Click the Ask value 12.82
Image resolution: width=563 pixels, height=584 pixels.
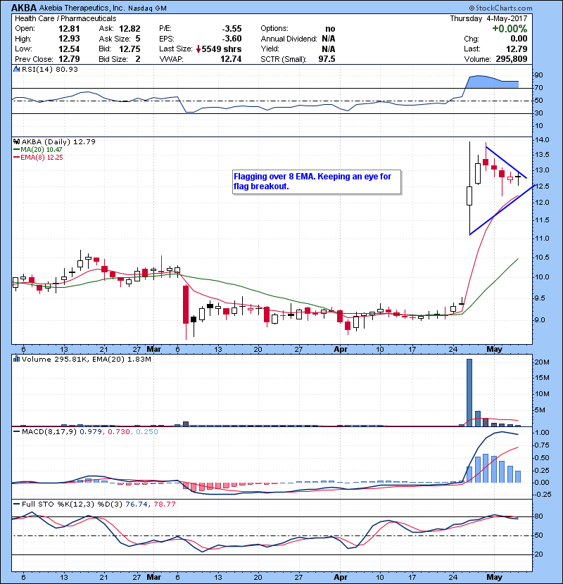[x=129, y=29]
